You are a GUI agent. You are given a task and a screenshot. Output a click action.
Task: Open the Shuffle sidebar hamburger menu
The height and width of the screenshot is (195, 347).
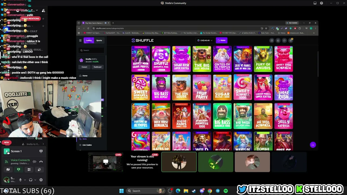point(80,40)
